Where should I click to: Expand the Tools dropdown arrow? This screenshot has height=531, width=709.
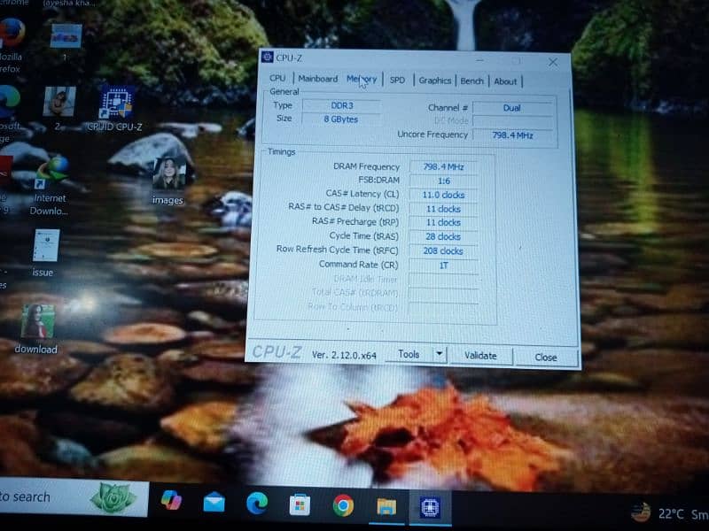(439, 354)
